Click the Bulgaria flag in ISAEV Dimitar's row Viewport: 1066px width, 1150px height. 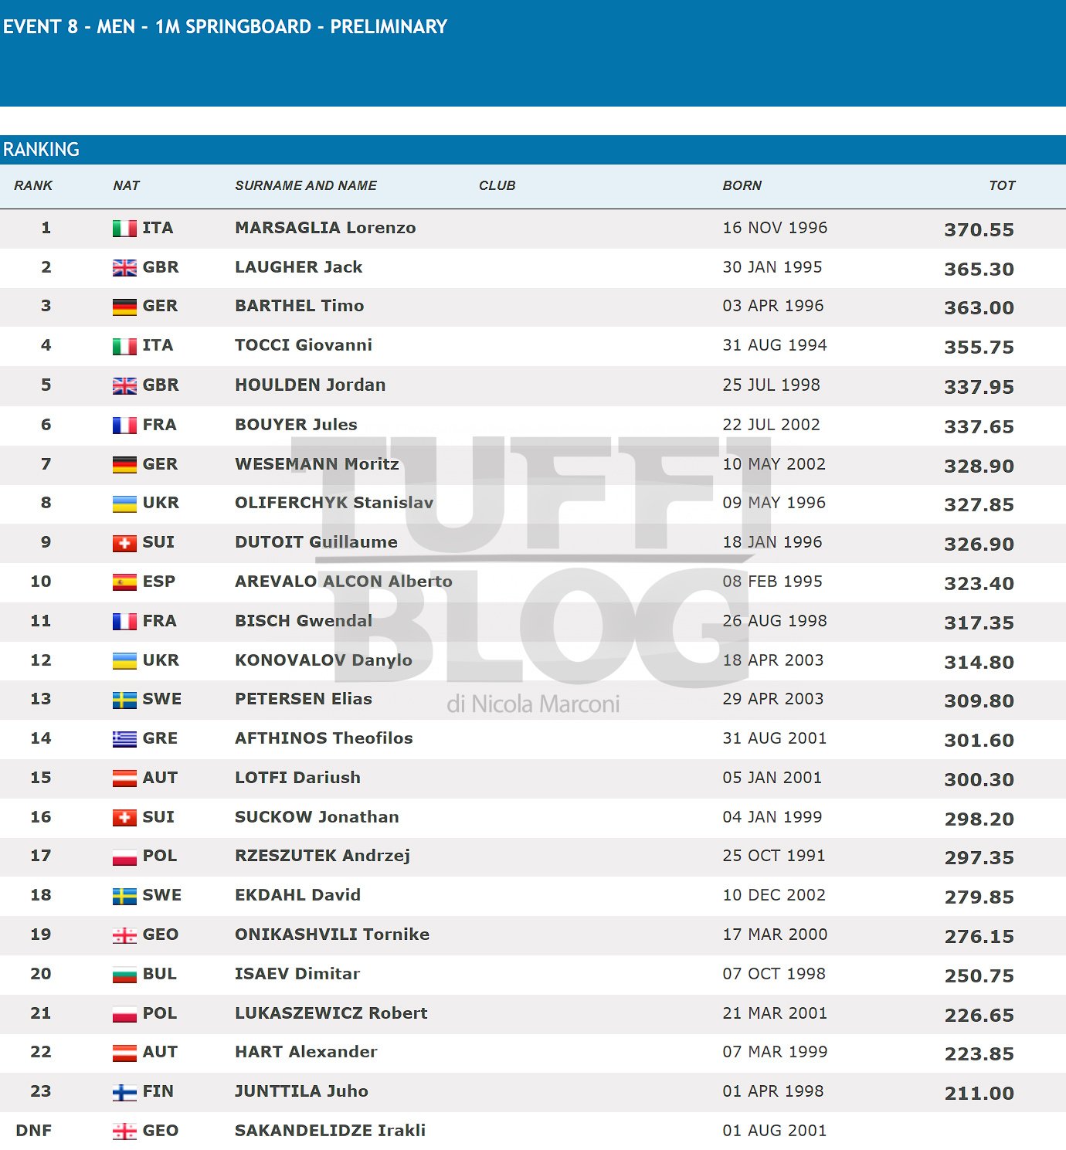tap(124, 975)
